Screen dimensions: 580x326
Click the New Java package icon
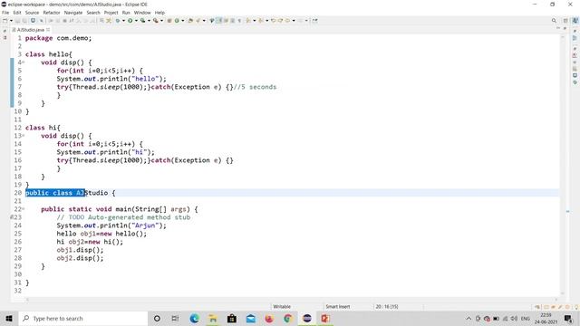(169, 21)
